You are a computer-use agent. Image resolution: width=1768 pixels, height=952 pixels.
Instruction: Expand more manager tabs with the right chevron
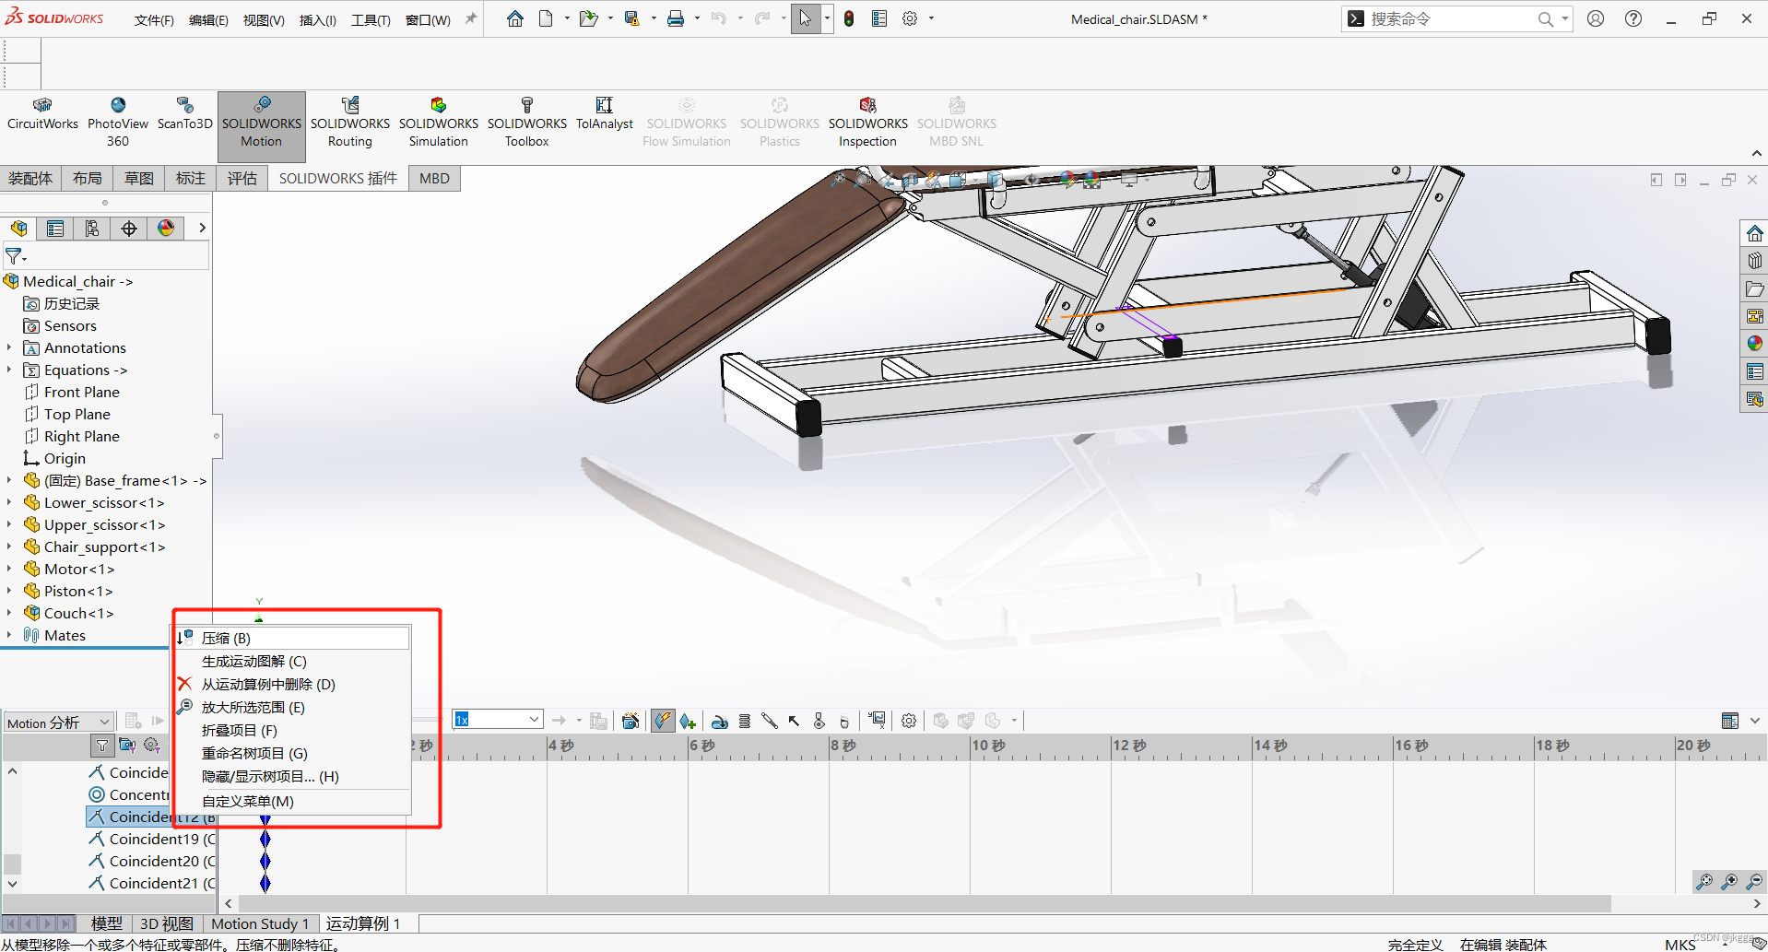pos(202,228)
